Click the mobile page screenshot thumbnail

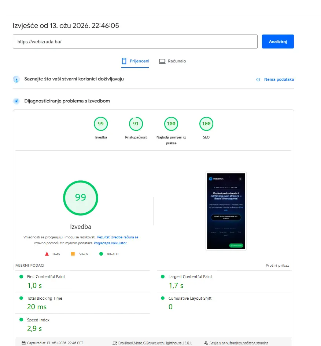point(226,211)
